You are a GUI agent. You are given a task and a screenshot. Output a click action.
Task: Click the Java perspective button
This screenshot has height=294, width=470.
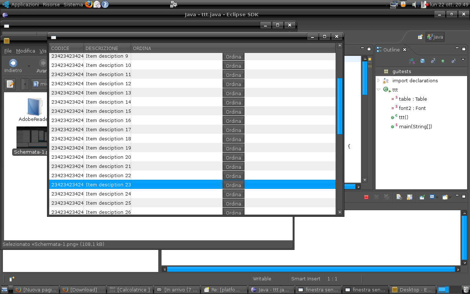click(x=435, y=37)
